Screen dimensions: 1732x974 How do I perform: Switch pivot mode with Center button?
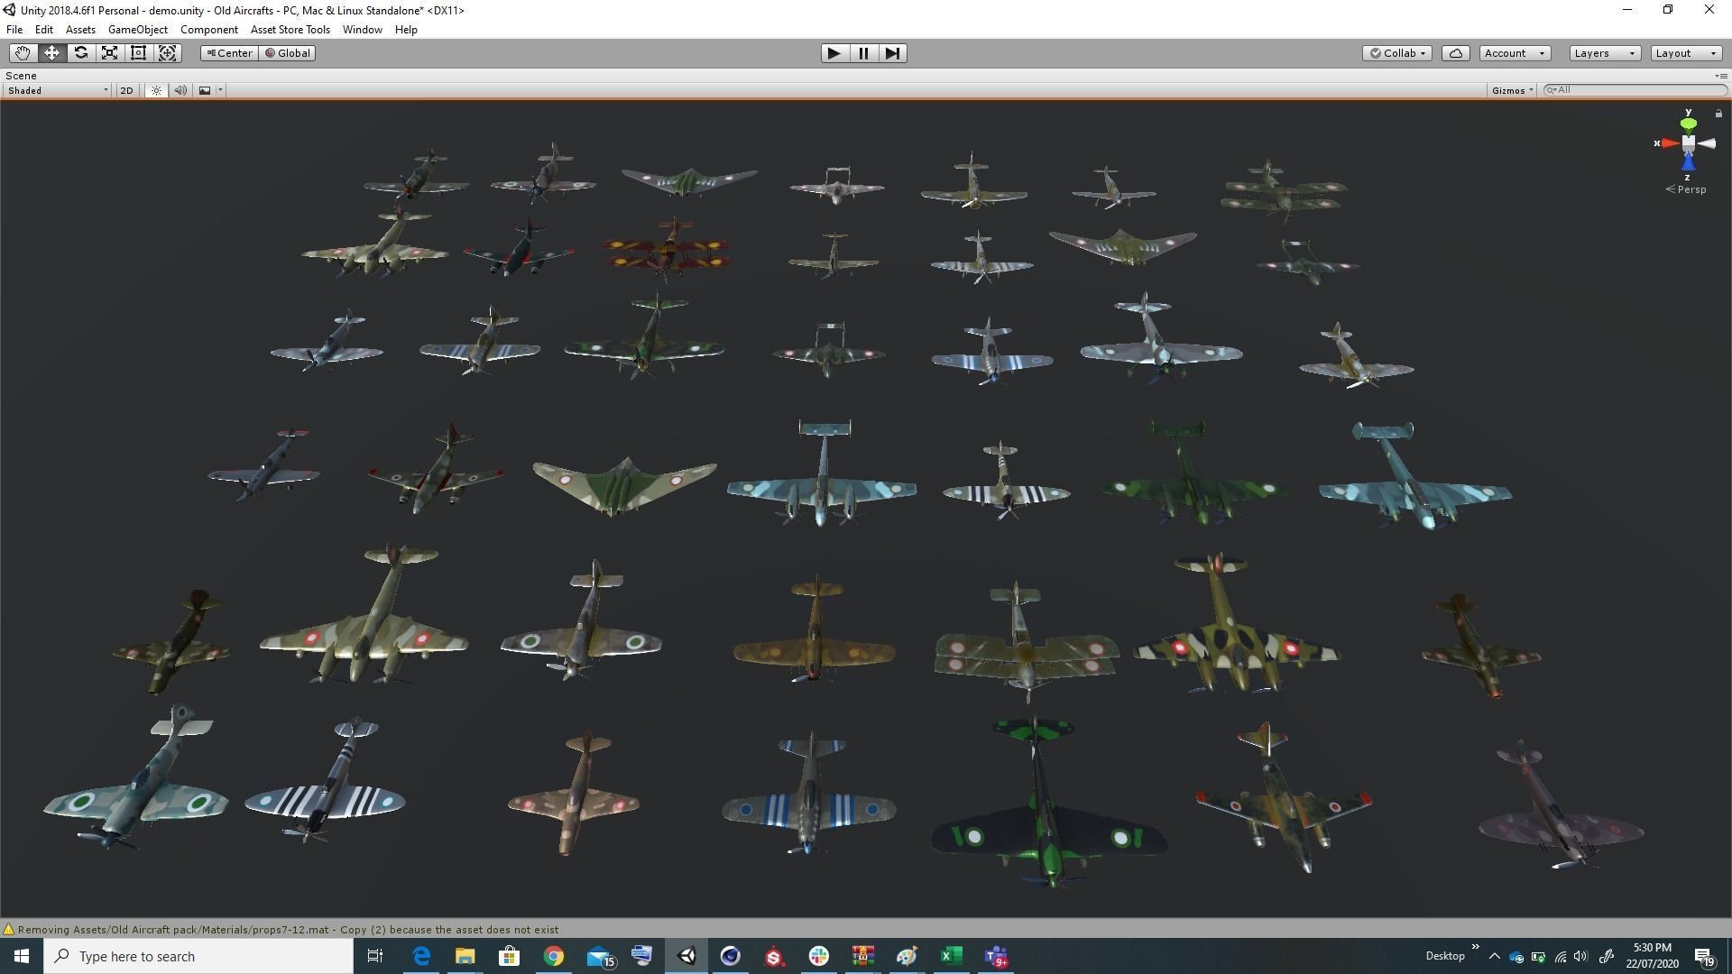(229, 53)
